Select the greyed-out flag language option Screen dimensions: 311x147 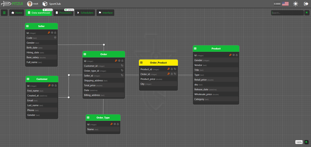277,4
